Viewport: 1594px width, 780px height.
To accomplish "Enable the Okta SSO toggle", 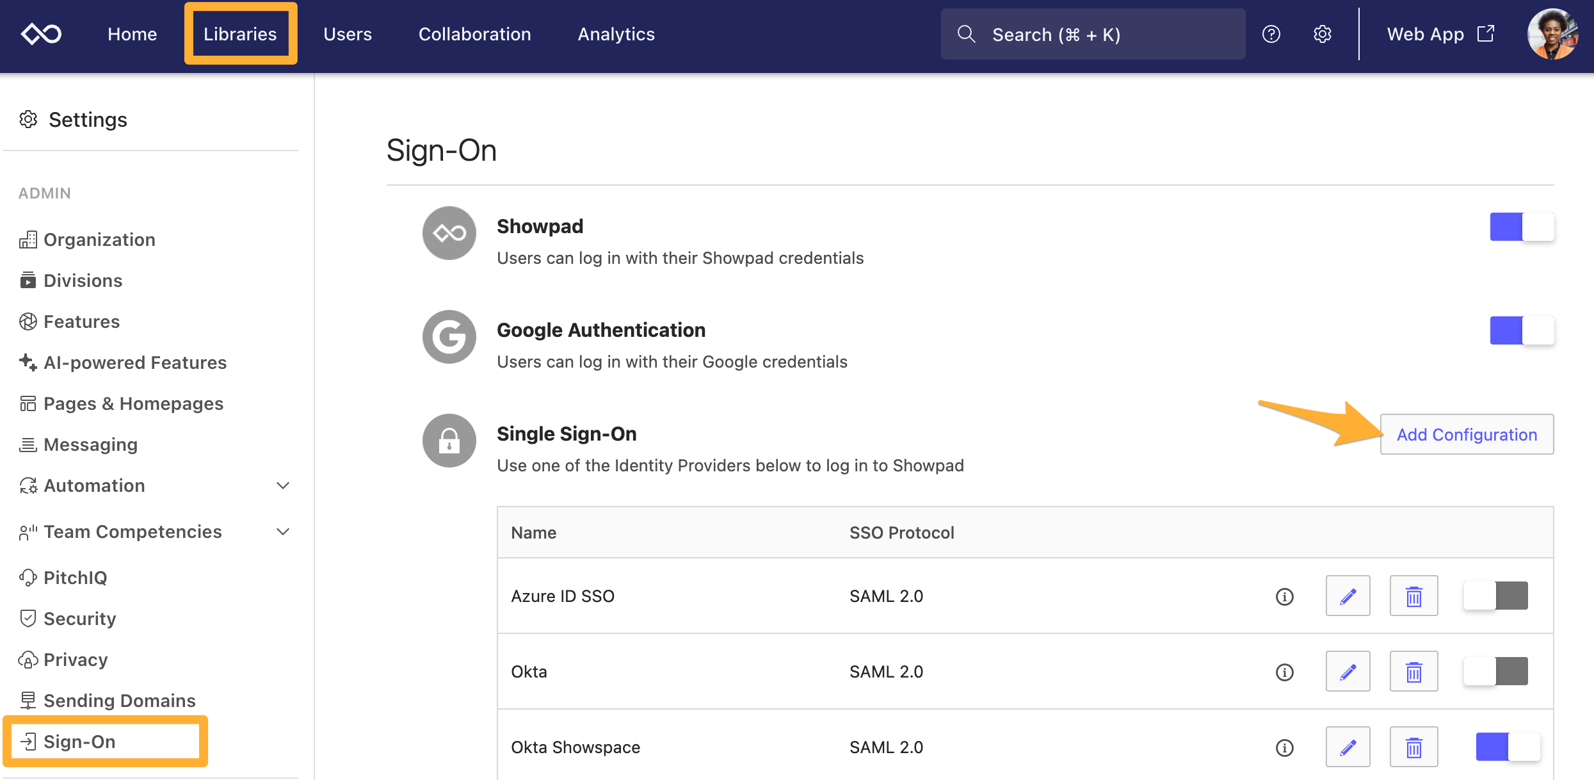I will coord(1496,671).
